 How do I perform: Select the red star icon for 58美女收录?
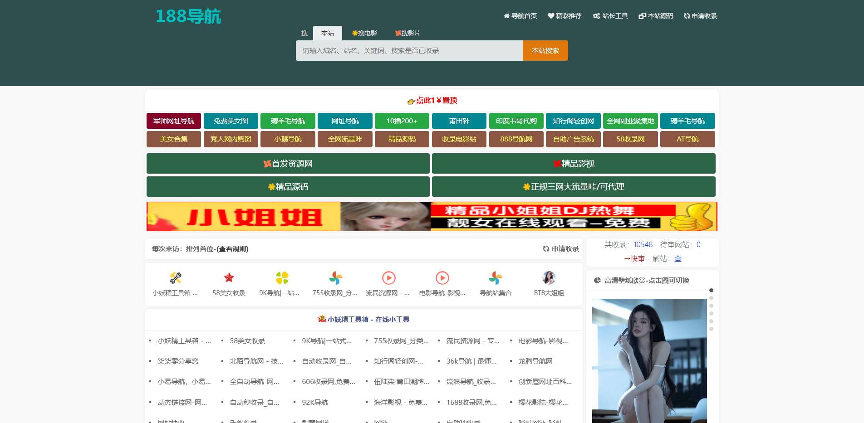pyautogui.click(x=229, y=277)
